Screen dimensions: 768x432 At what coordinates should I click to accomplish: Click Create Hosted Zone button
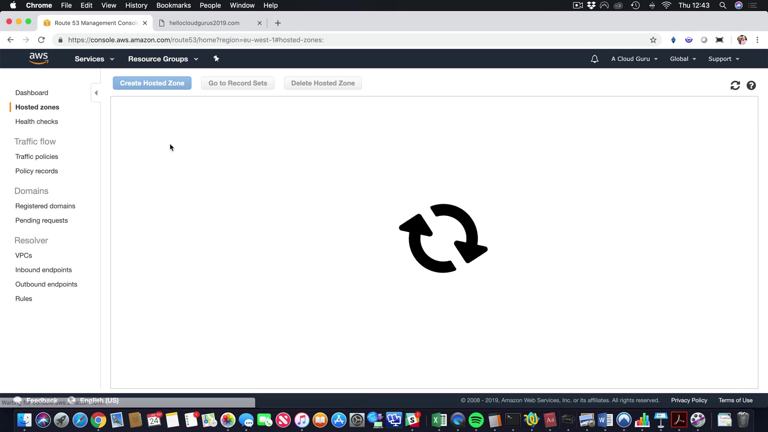tap(152, 83)
